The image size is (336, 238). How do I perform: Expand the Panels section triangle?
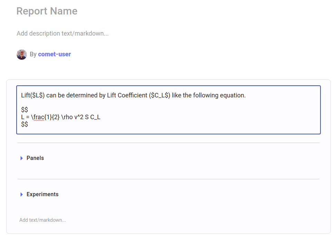point(21,158)
